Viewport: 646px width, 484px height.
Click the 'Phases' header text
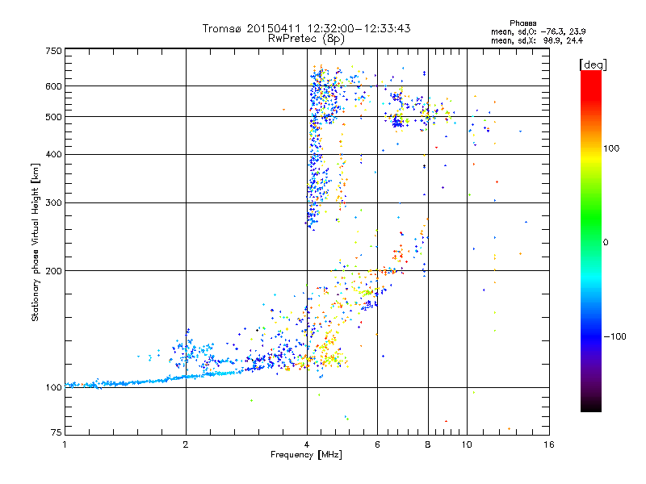522,23
